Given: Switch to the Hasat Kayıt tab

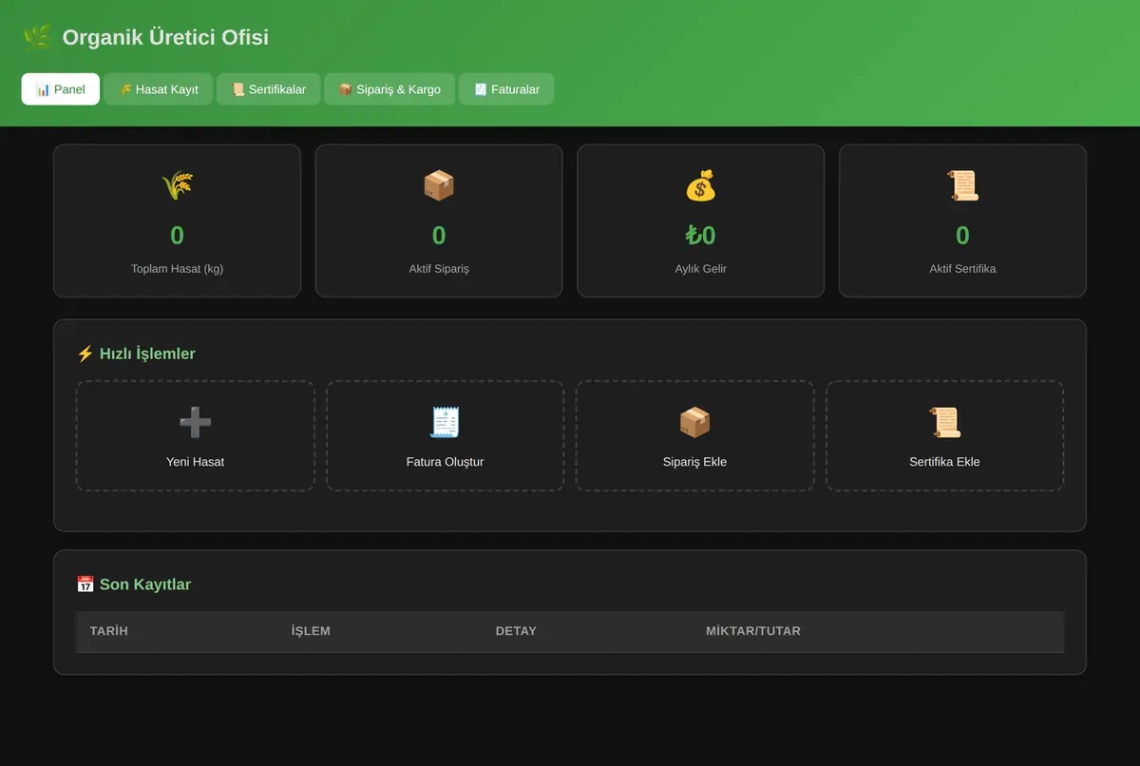Looking at the screenshot, I should tap(159, 89).
